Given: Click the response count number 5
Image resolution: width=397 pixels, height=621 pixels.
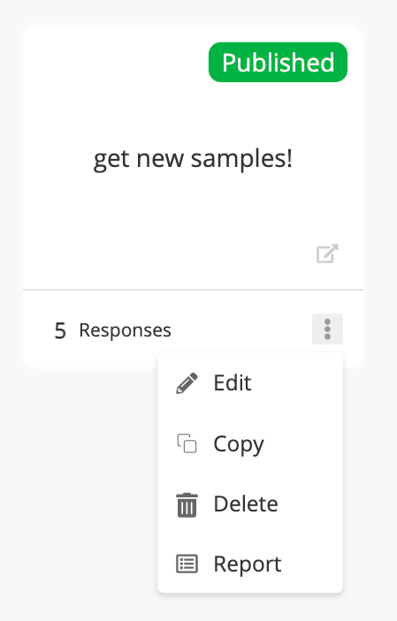Looking at the screenshot, I should [60, 330].
